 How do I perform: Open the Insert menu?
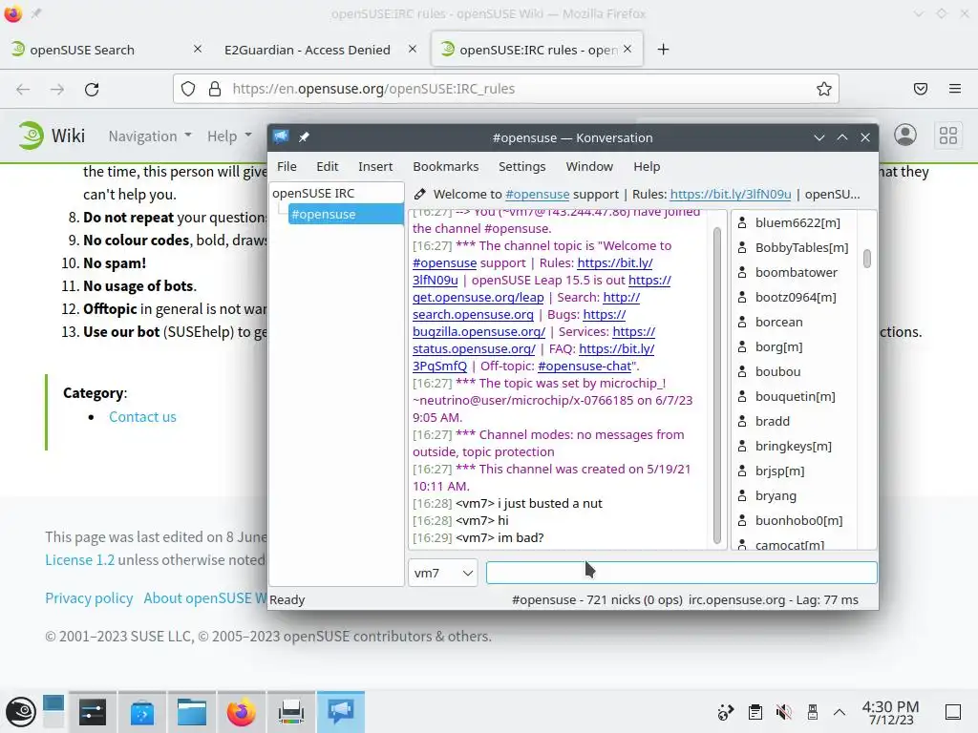pos(375,166)
